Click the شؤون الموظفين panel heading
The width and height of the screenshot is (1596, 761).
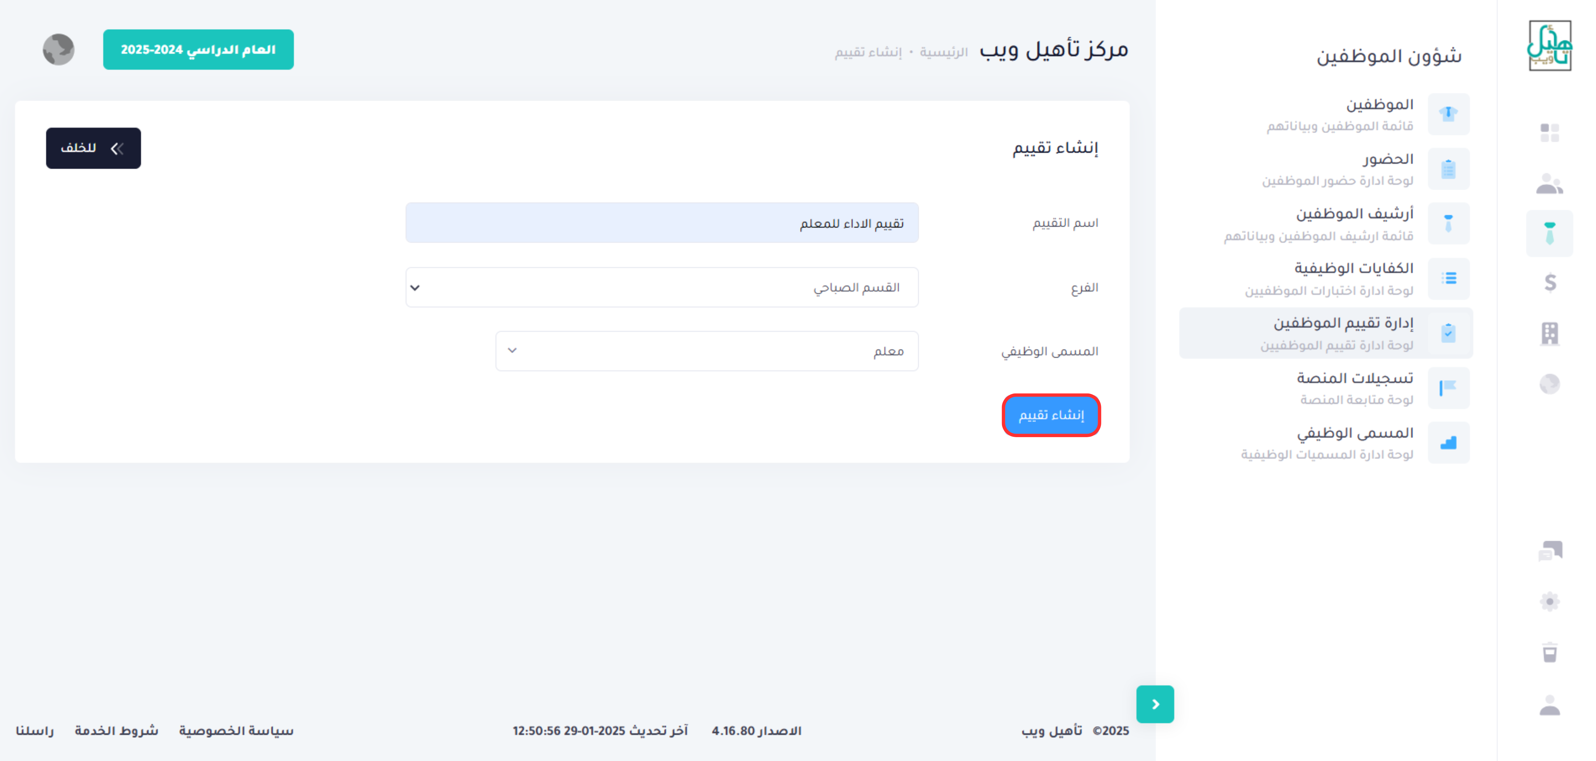pos(1389,56)
